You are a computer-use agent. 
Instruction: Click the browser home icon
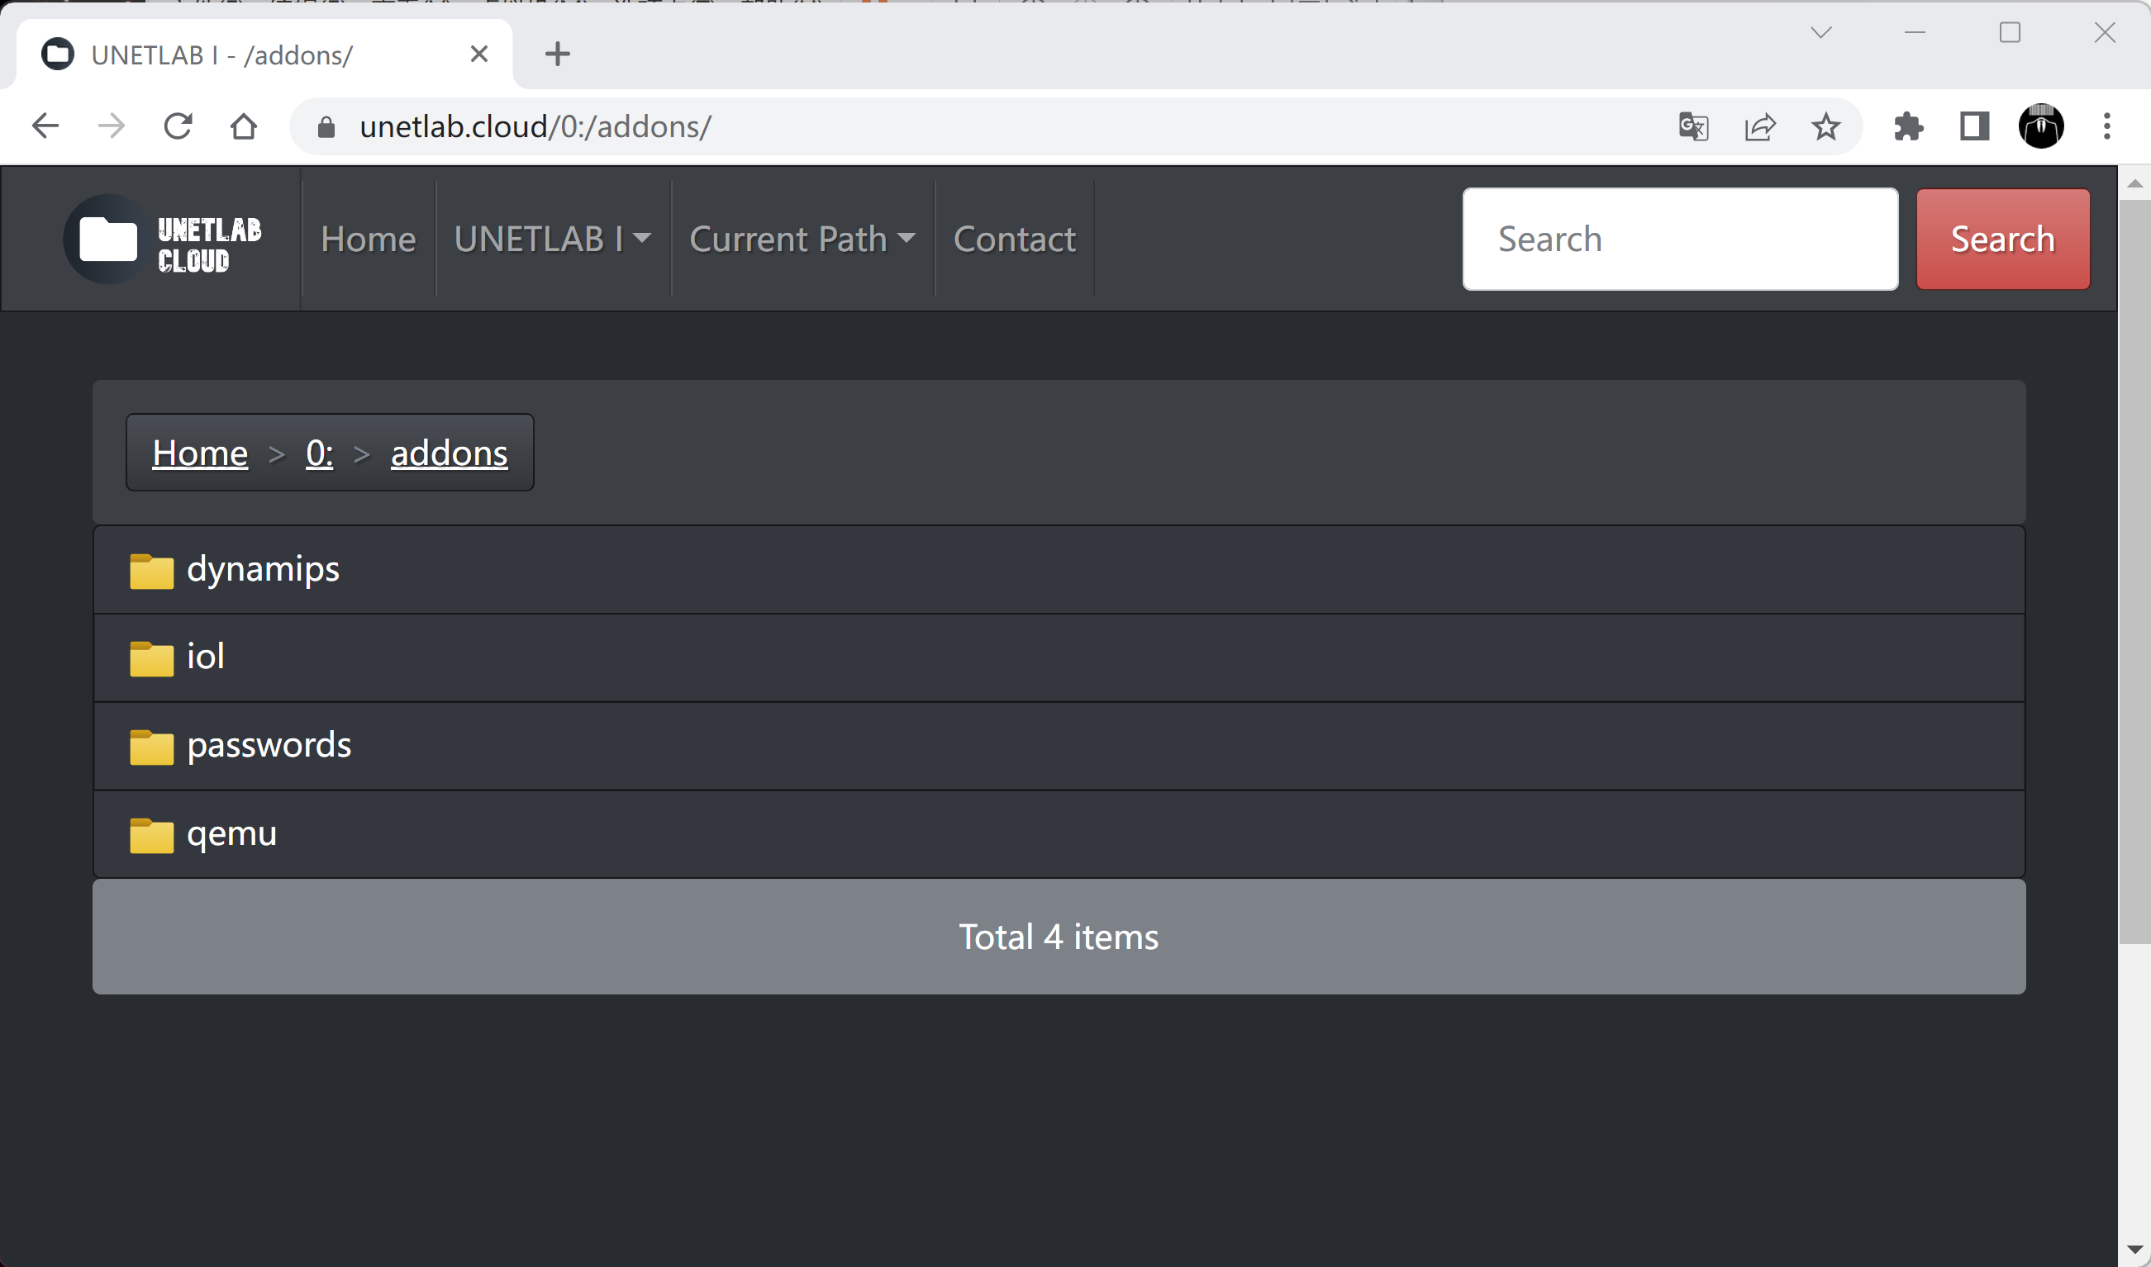point(245,126)
